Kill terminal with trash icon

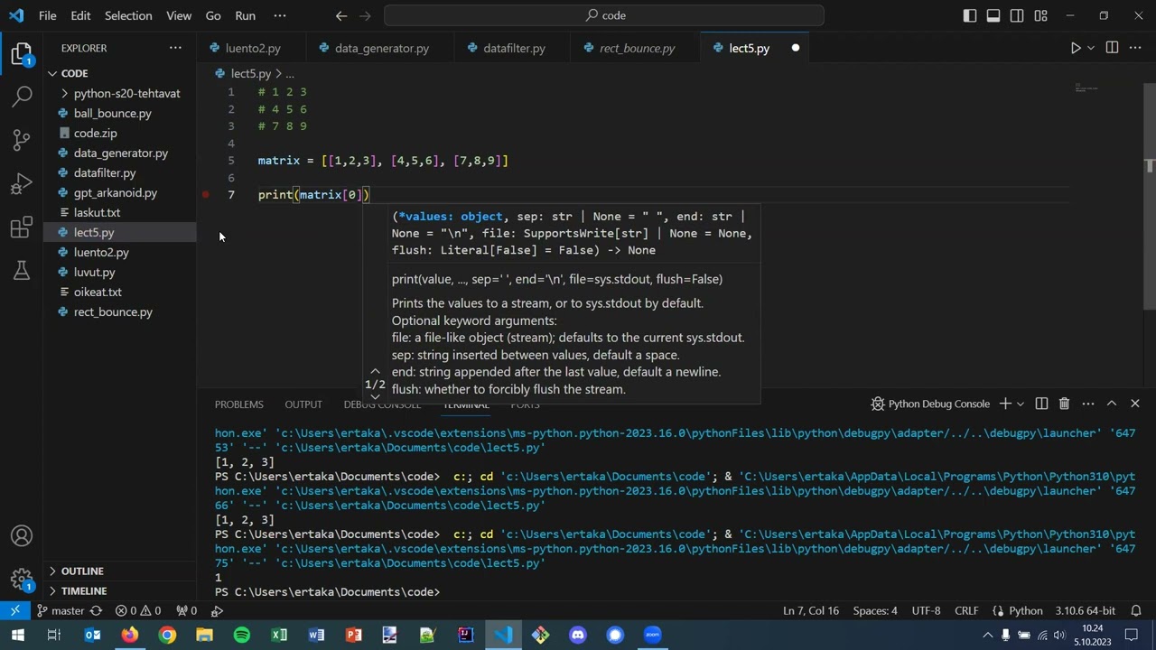[1064, 404]
